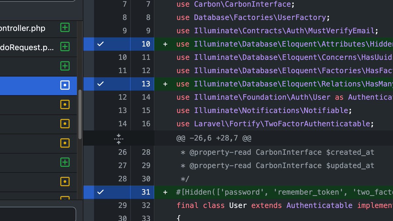Click new line number 31 on the #[Hidden line
Screen dimensions: 393x221
pyautogui.click(x=146, y=192)
